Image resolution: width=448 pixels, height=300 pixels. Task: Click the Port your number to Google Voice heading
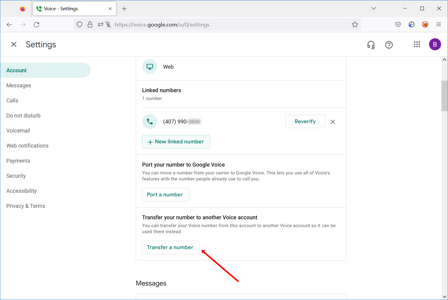183,165
